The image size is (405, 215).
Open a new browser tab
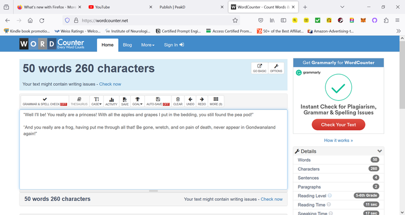[305, 7]
